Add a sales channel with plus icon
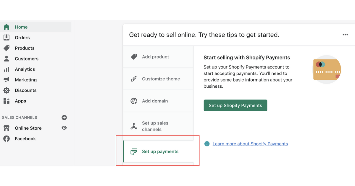Viewport: 355px width, 186px height. point(64,118)
